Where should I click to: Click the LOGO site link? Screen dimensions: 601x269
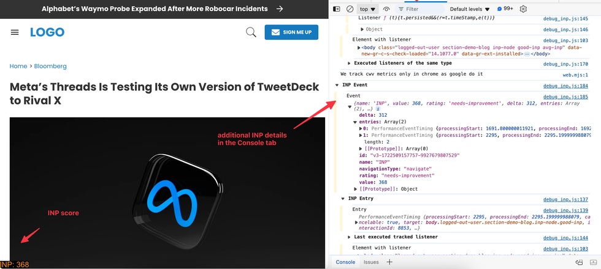(x=47, y=32)
